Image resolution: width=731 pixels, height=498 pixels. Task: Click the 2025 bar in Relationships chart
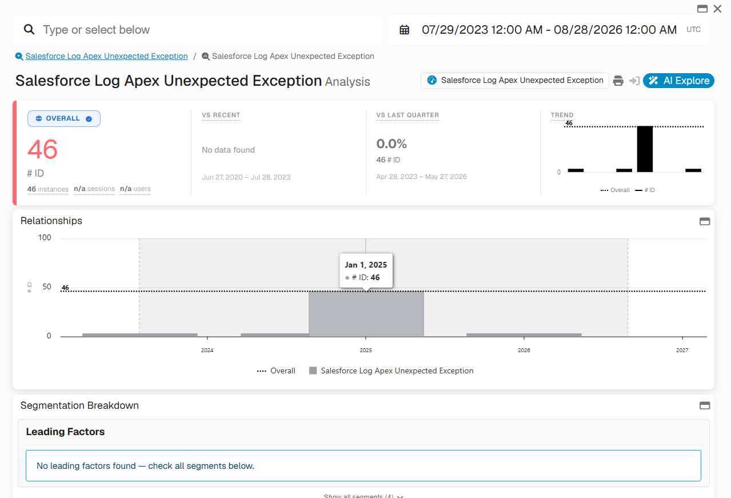366,314
